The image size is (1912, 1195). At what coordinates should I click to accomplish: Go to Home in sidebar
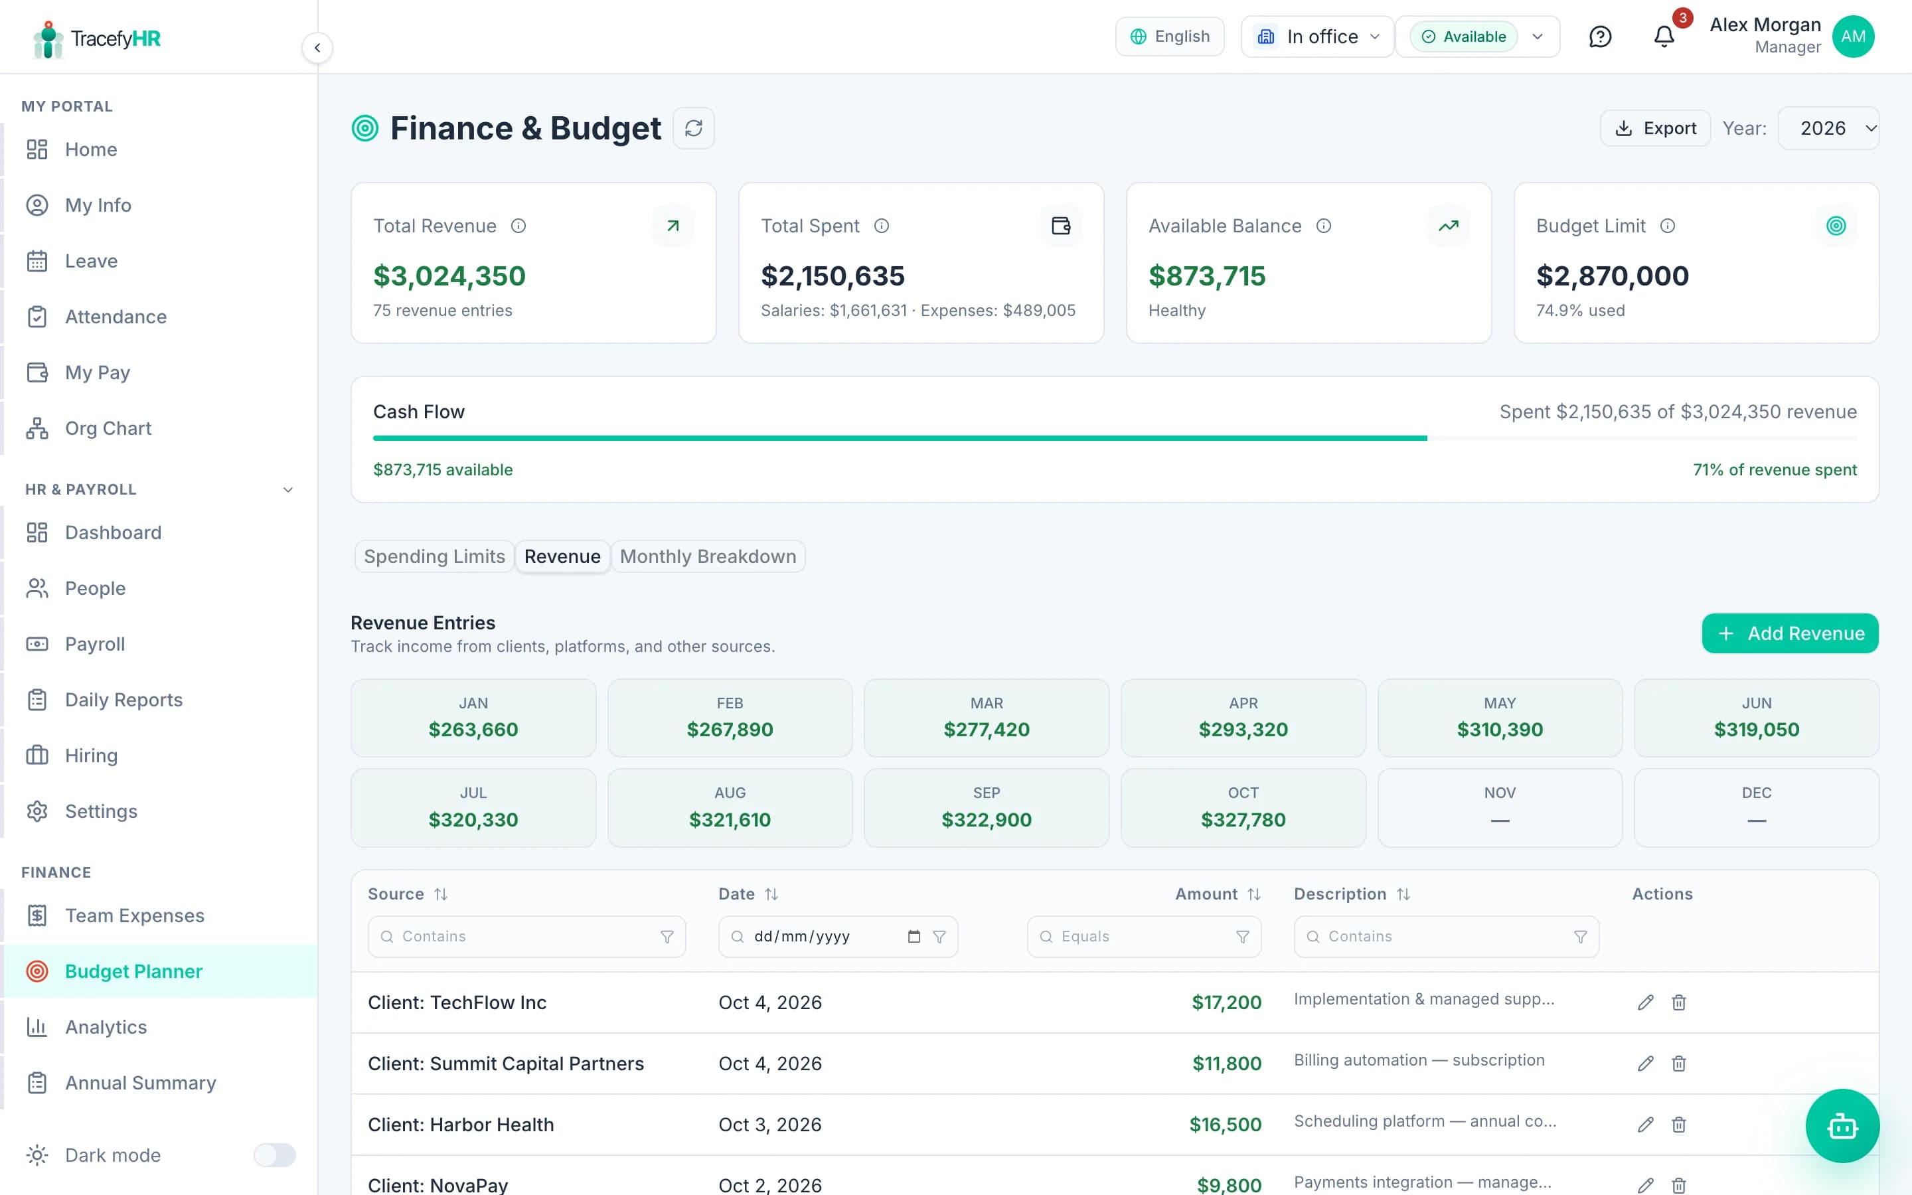pyautogui.click(x=159, y=149)
